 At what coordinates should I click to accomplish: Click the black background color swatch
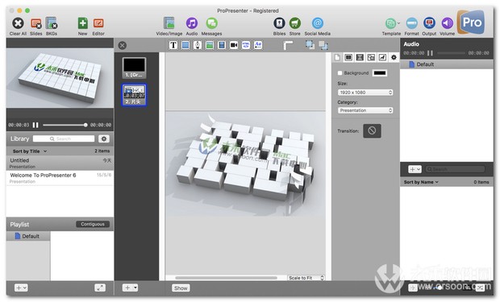[x=380, y=73]
